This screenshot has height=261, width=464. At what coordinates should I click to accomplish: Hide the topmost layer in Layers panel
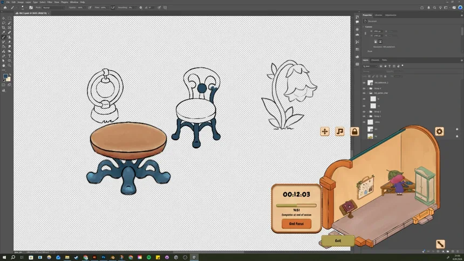pos(364,83)
